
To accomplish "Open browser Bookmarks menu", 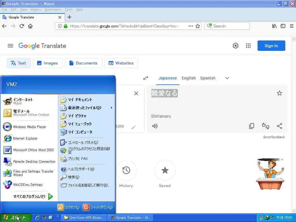I will [x=53, y=10].
